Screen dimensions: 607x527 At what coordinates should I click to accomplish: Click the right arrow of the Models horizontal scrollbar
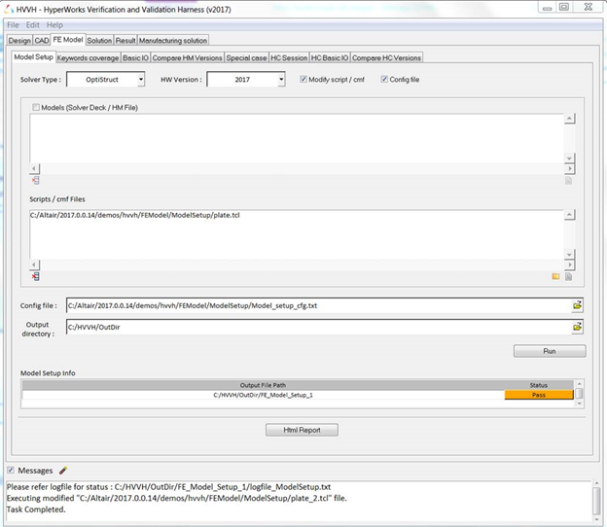pyautogui.click(x=569, y=169)
